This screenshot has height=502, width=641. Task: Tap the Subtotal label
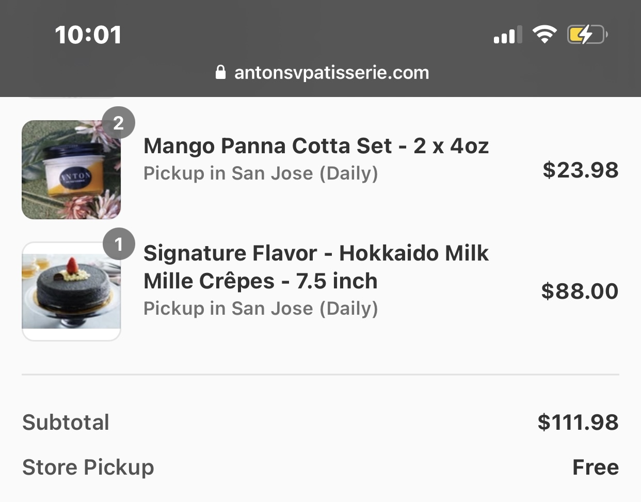[x=66, y=422]
